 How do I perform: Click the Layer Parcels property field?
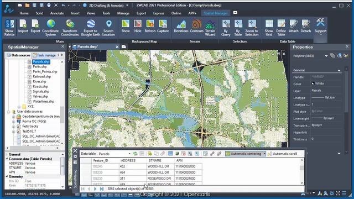coord(326,91)
